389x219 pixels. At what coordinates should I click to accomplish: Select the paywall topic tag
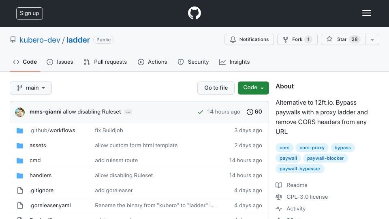tap(288, 158)
